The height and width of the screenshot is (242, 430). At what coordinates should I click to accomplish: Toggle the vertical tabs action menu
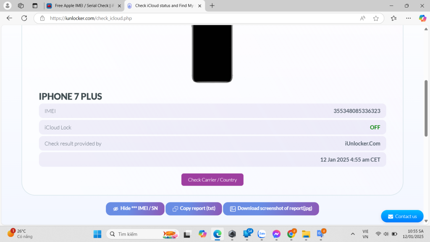(x=35, y=6)
